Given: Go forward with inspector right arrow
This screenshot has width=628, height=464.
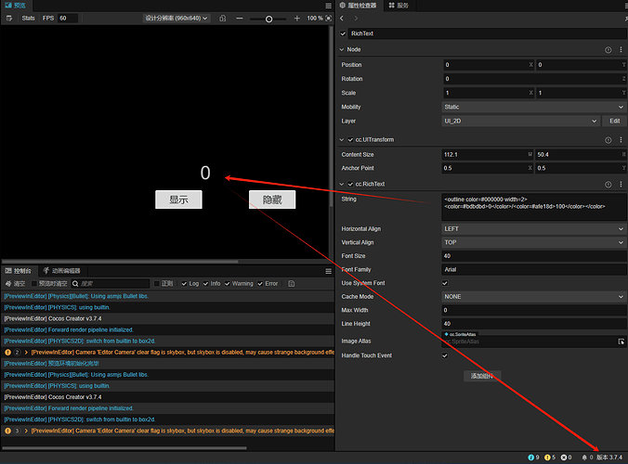Looking at the screenshot, I should 356,19.
